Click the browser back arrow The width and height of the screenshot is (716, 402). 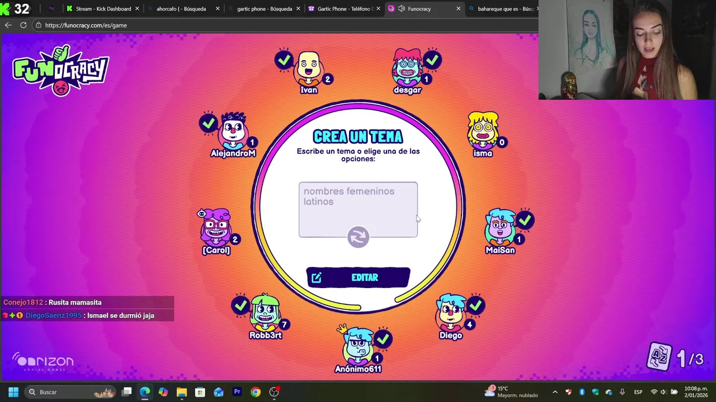point(8,25)
